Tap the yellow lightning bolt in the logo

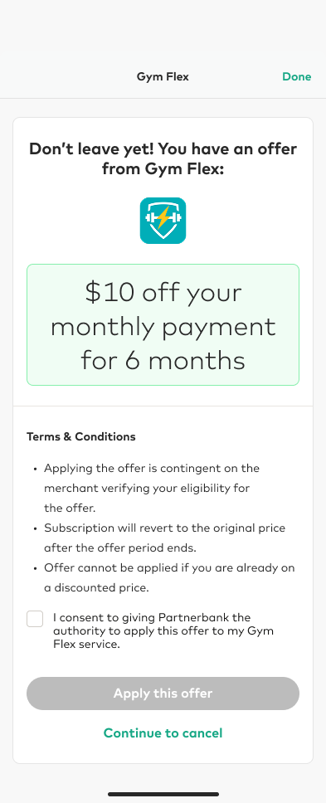point(162,218)
